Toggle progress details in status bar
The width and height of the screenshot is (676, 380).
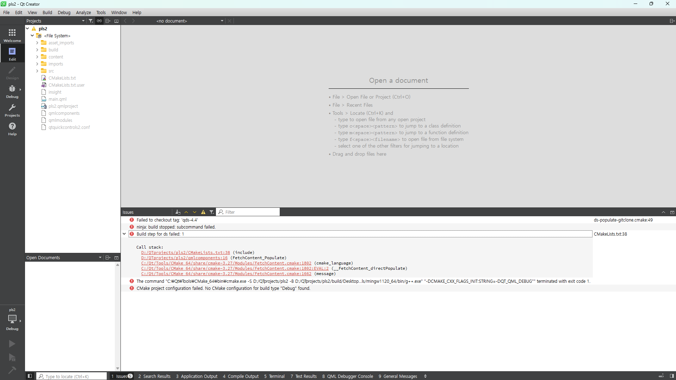click(x=661, y=376)
